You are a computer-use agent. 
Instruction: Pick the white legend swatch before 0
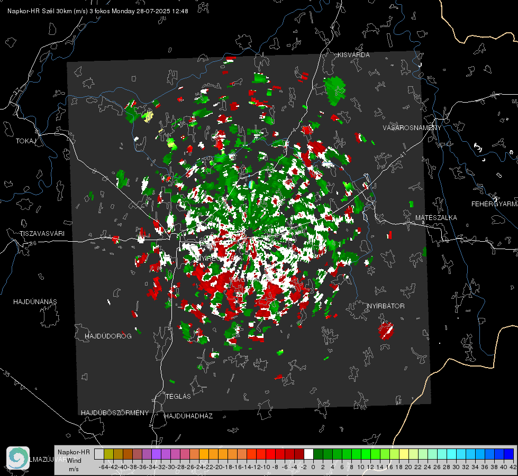click(308, 454)
